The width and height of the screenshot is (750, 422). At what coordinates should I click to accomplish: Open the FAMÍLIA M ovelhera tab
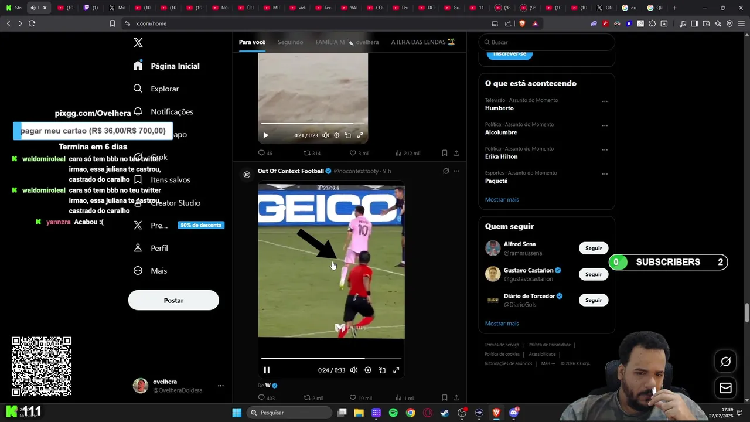click(x=347, y=42)
